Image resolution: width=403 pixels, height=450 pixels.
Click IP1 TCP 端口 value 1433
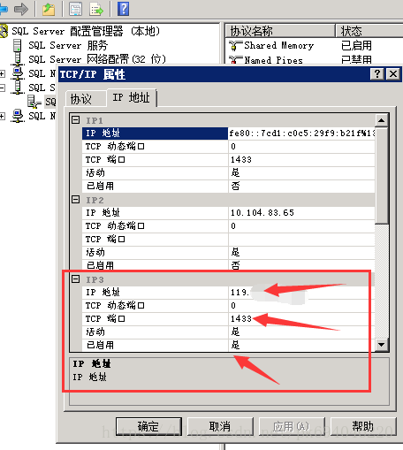pyautogui.click(x=301, y=160)
